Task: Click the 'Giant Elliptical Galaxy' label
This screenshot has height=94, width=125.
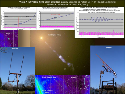Action: [54, 35]
